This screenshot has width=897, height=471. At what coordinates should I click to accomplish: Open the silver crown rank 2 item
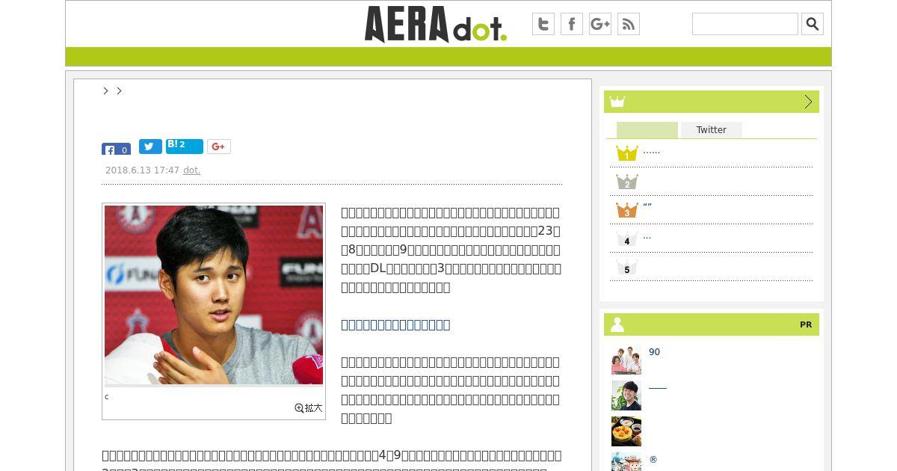(626, 182)
